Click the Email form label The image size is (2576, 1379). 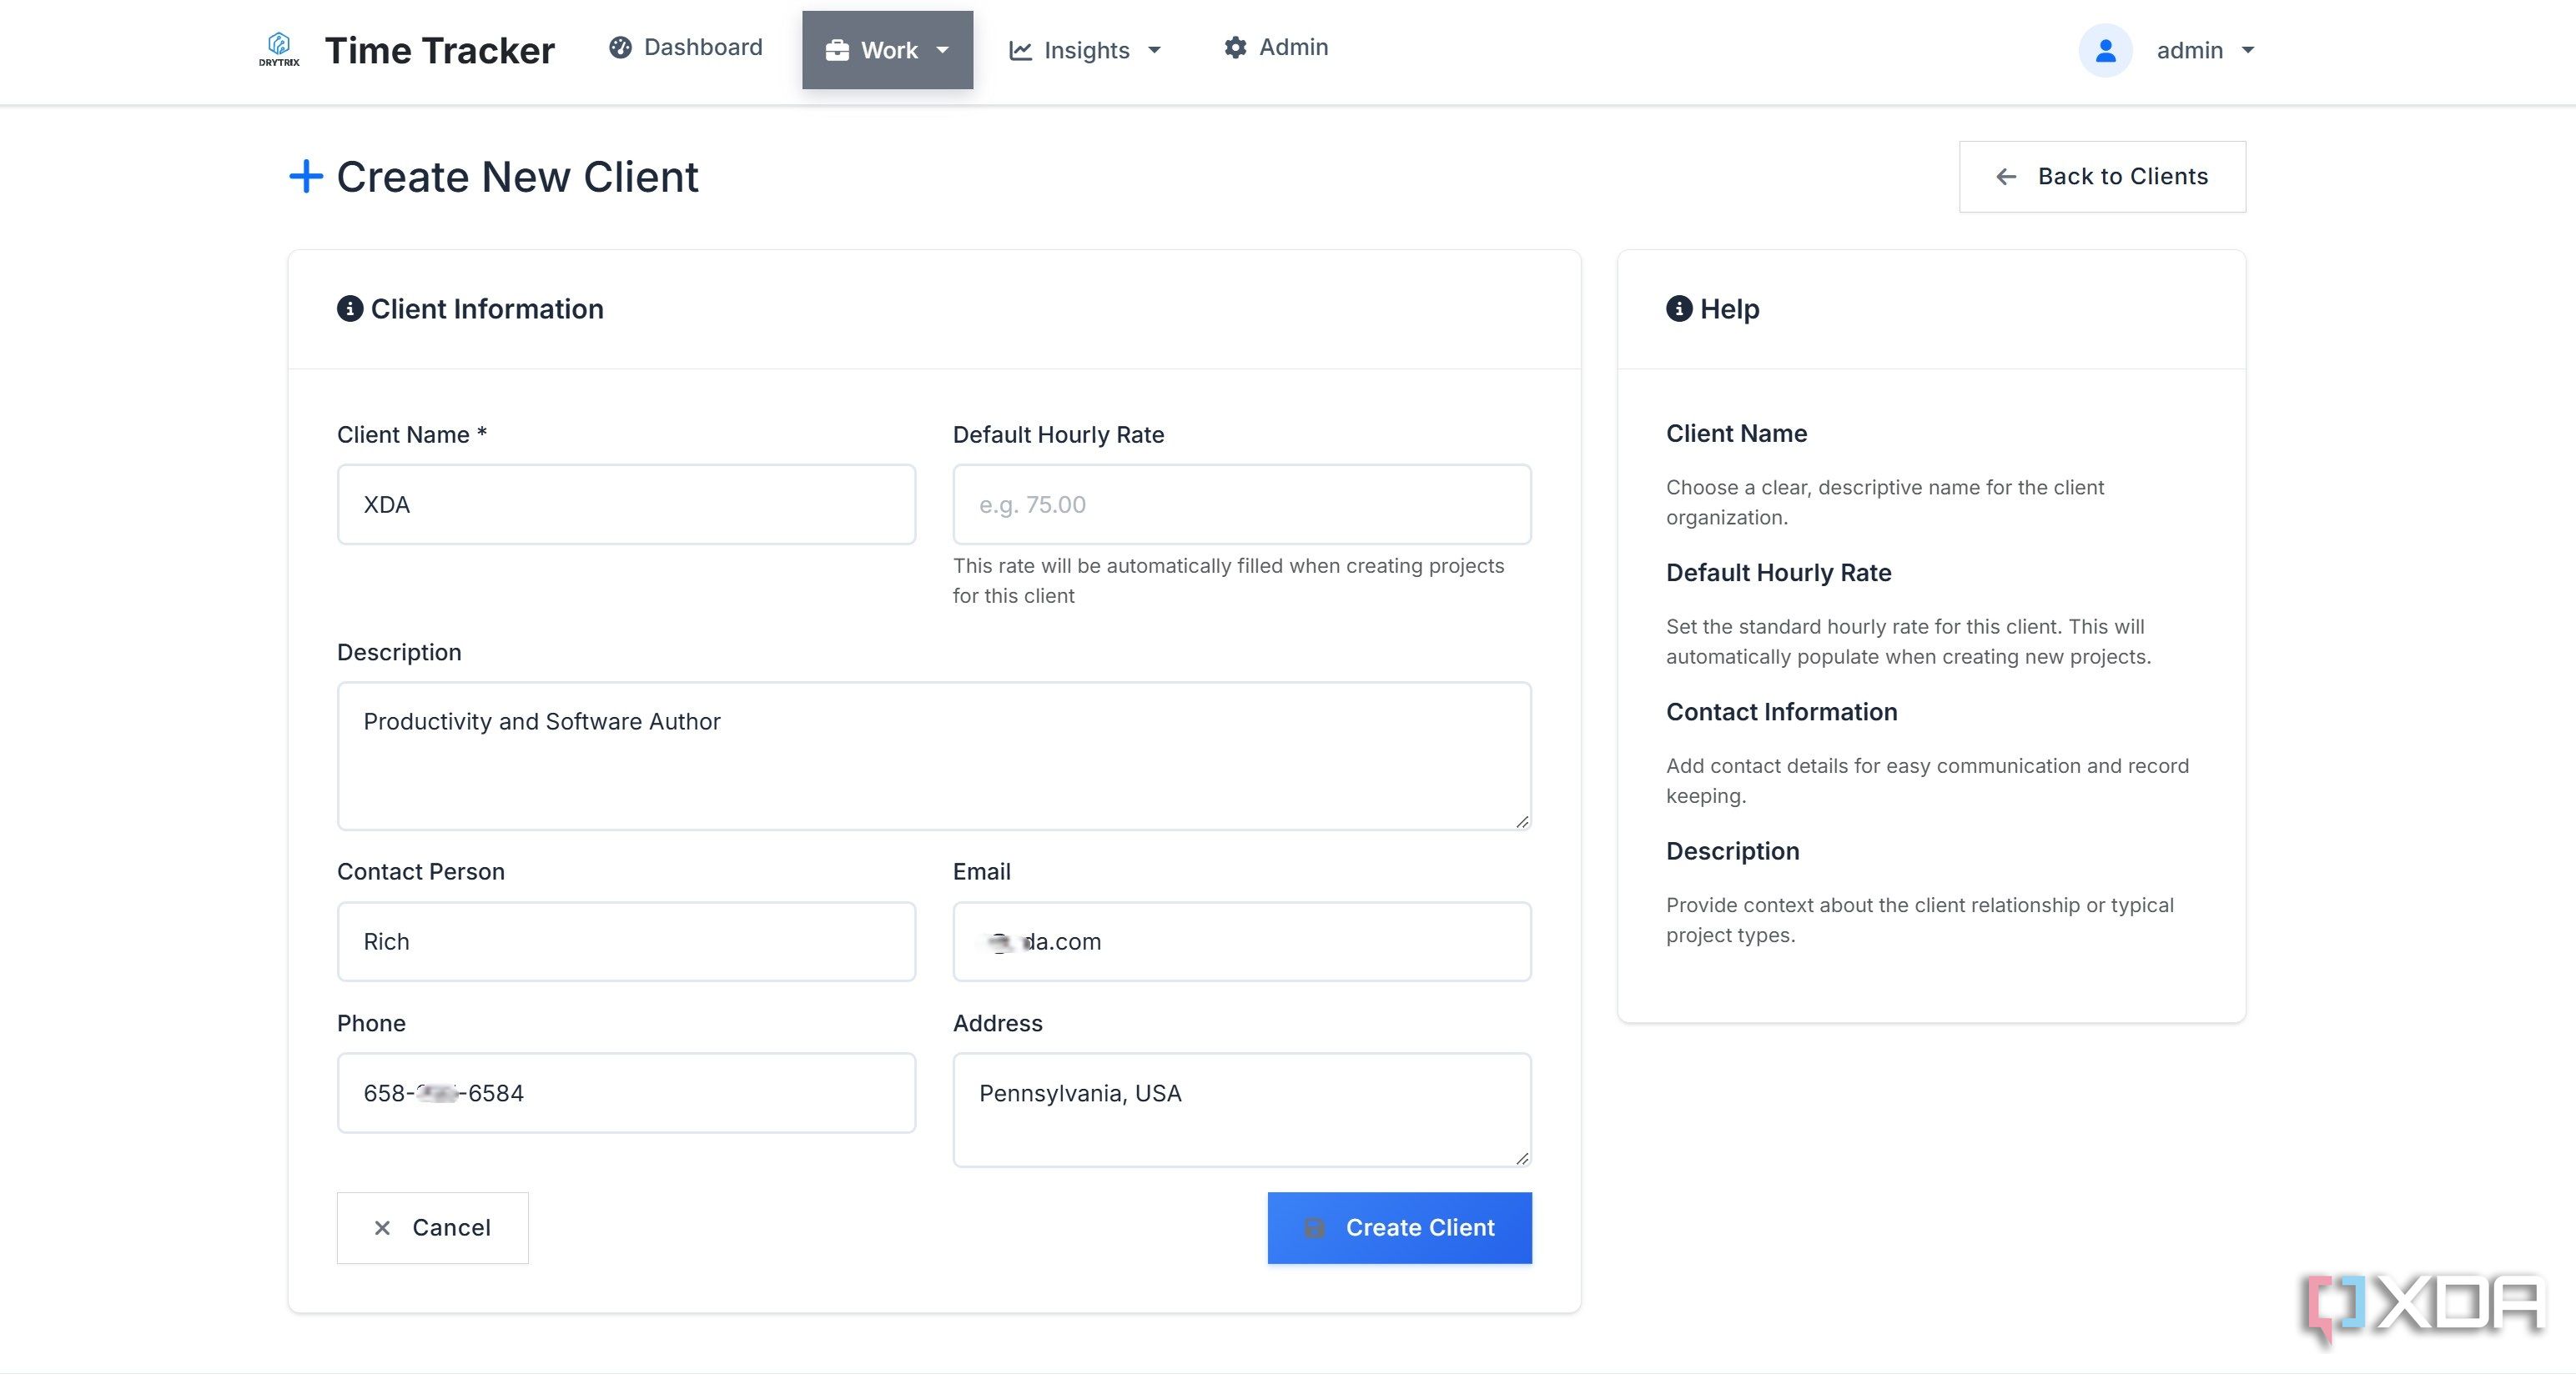(982, 871)
